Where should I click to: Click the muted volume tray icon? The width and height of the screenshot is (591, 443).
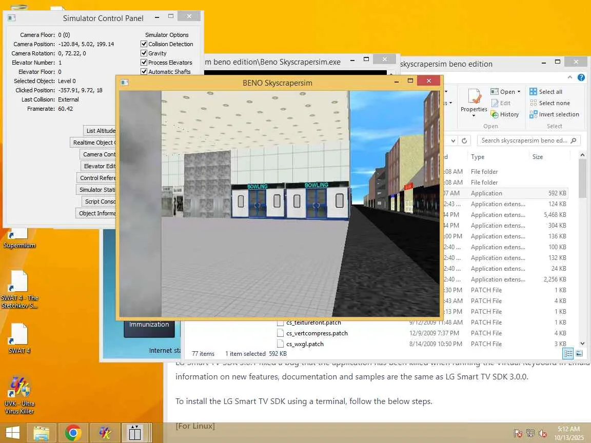[x=543, y=433]
